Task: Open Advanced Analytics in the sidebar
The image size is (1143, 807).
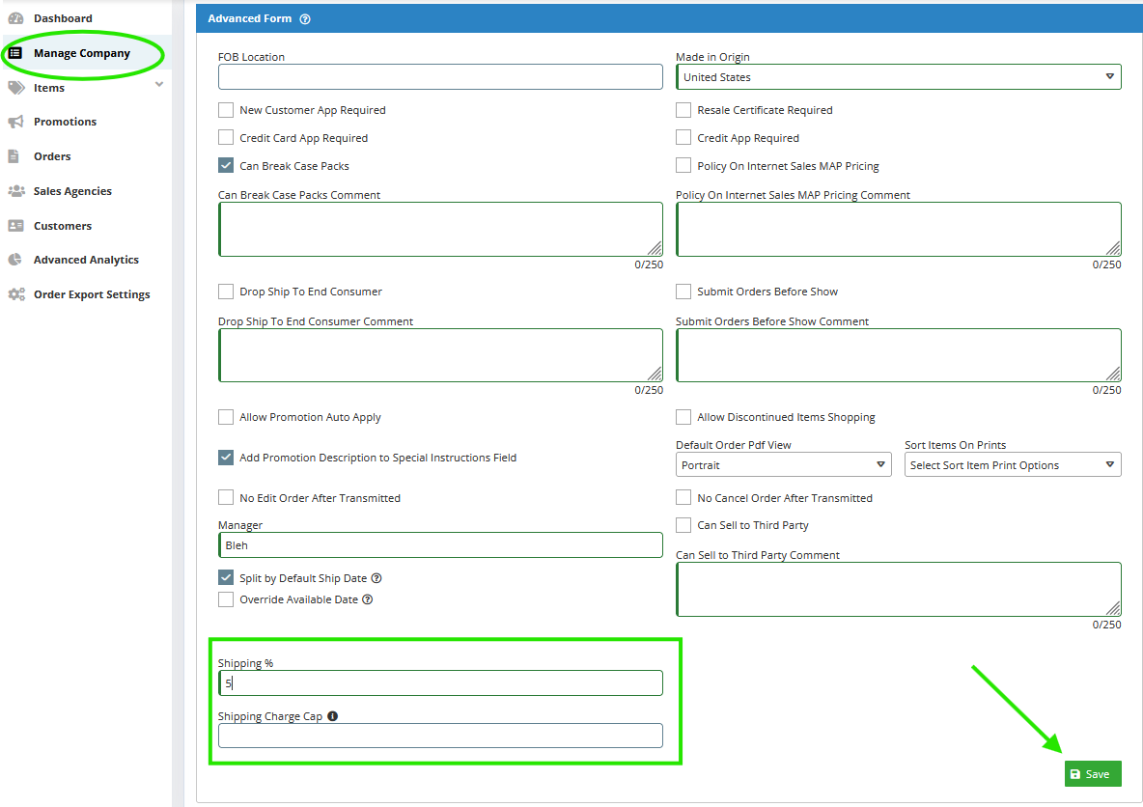Action: click(86, 260)
